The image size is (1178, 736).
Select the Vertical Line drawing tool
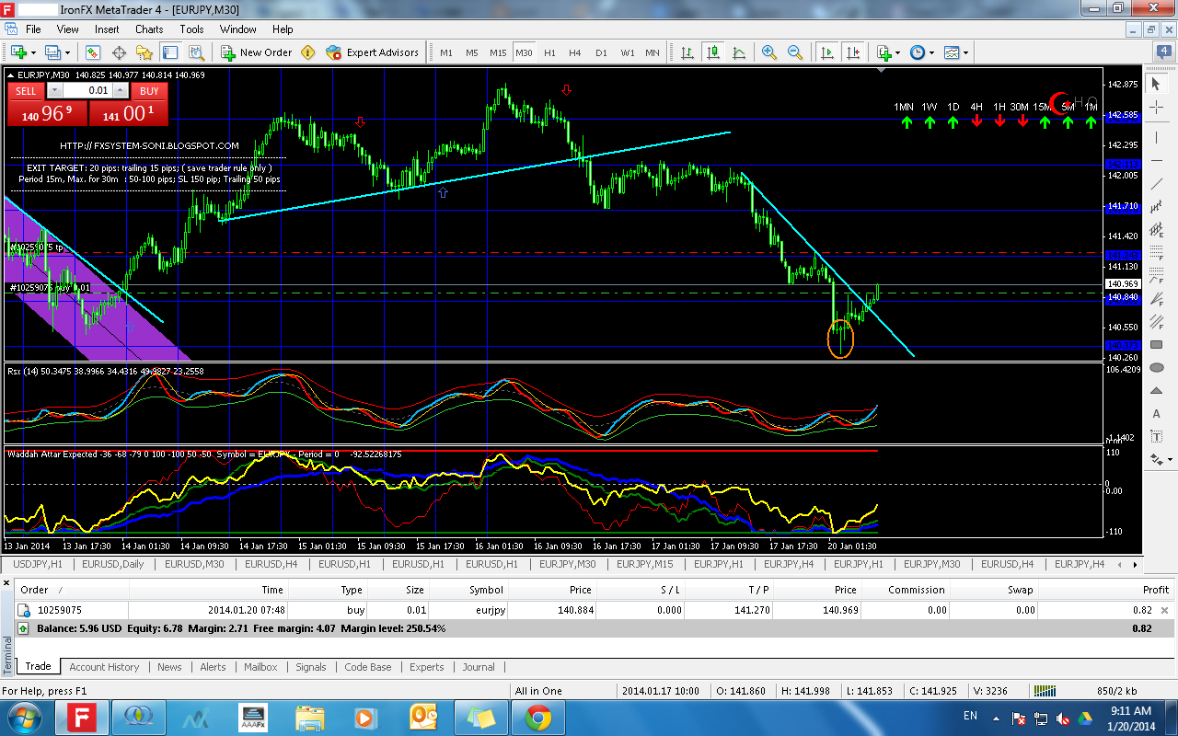(1156, 139)
